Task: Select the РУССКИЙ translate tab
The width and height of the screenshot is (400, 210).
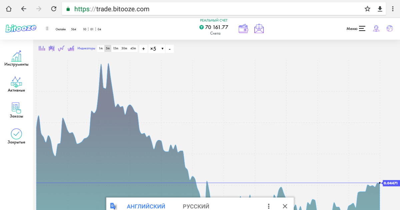Action: pos(196,206)
